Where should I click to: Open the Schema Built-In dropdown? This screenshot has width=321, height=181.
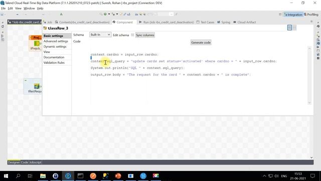pos(100,35)
